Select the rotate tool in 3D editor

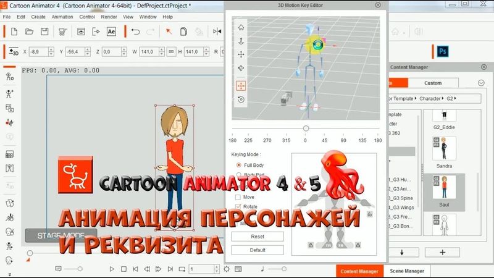241,68
